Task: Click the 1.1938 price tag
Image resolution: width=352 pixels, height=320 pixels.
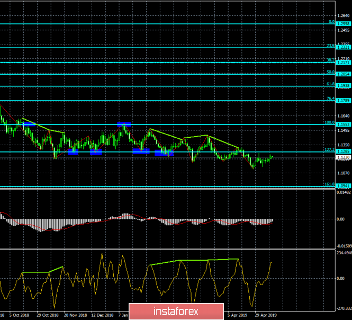Action: click(x=344, y=86)
